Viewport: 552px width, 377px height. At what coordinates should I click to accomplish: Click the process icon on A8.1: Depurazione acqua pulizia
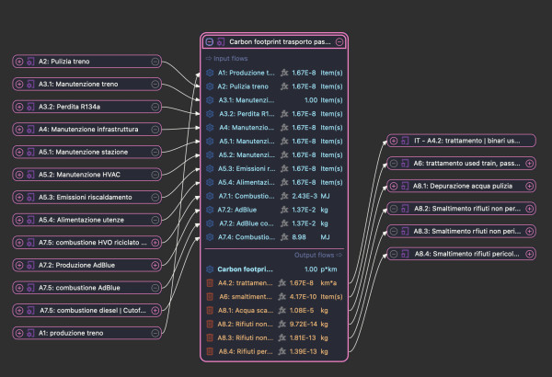tap(406, 185)
